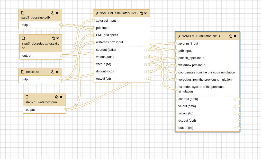Click NVT xplor psf input connector

pyautogui.click(x=94, y=21)
